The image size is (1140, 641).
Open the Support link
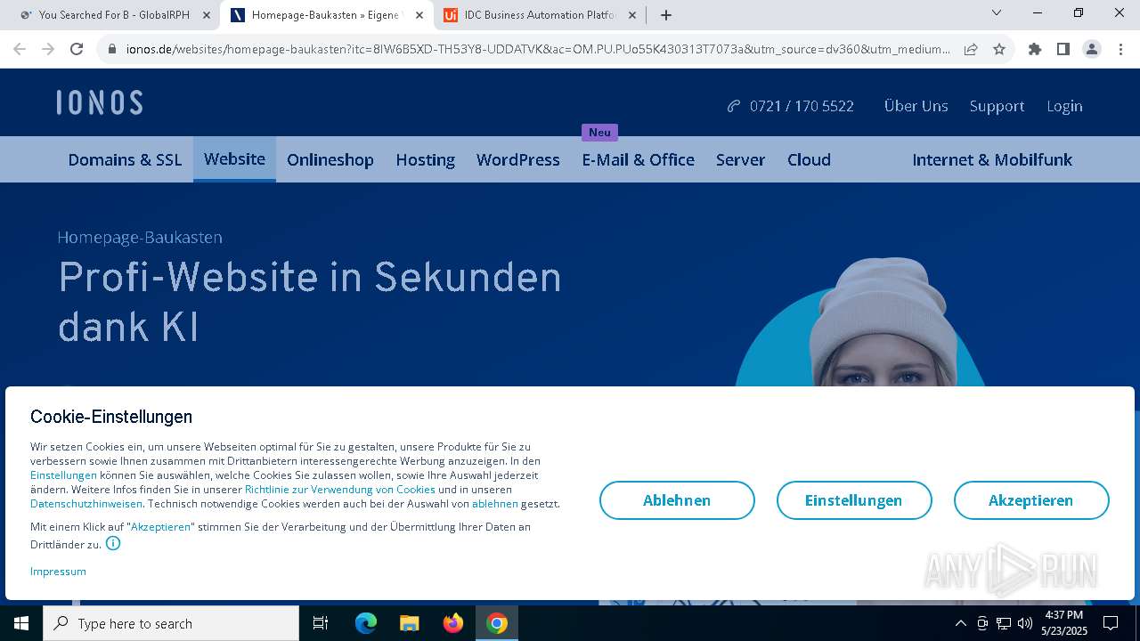pos(997,106)
